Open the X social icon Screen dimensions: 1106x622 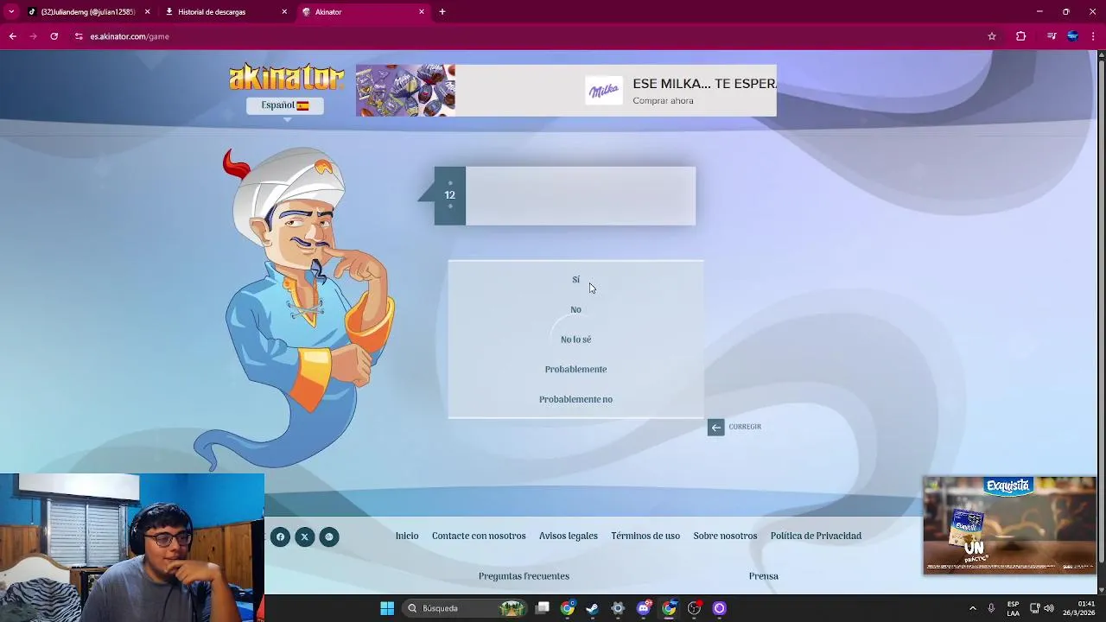[x=304, y=537]
